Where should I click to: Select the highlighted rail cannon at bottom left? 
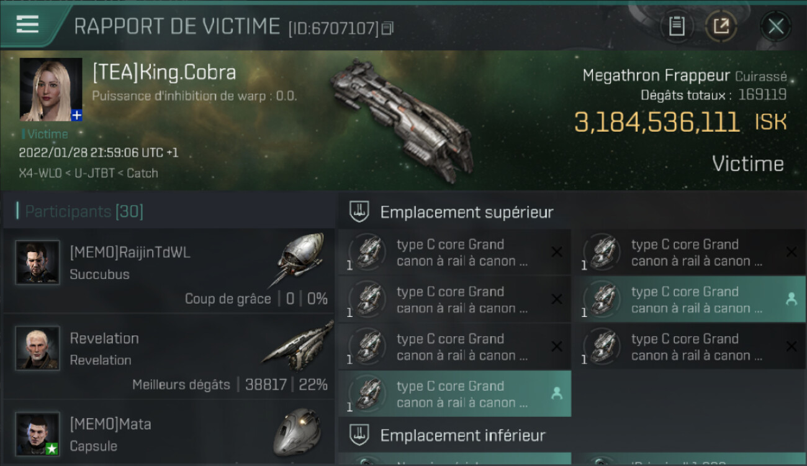[x=455, y=394]
